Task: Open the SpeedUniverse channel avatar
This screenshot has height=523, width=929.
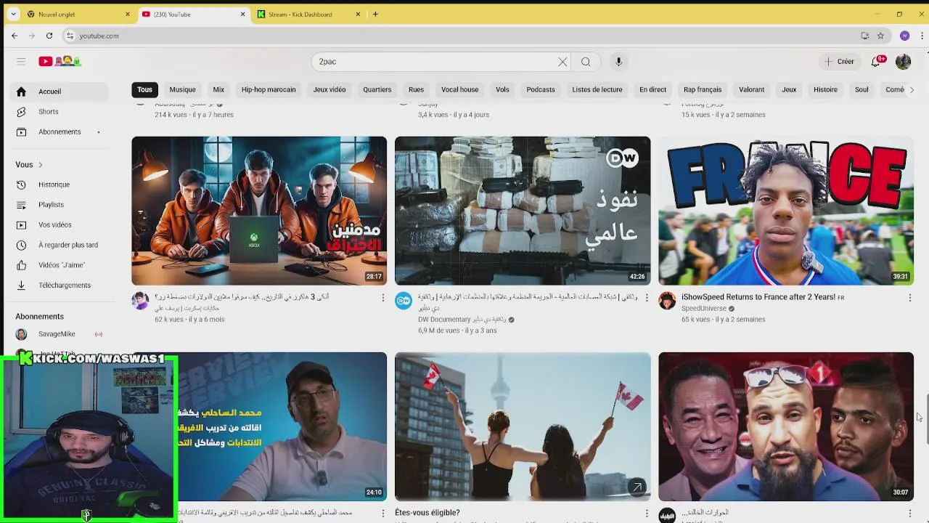Action: click(667, 301)
